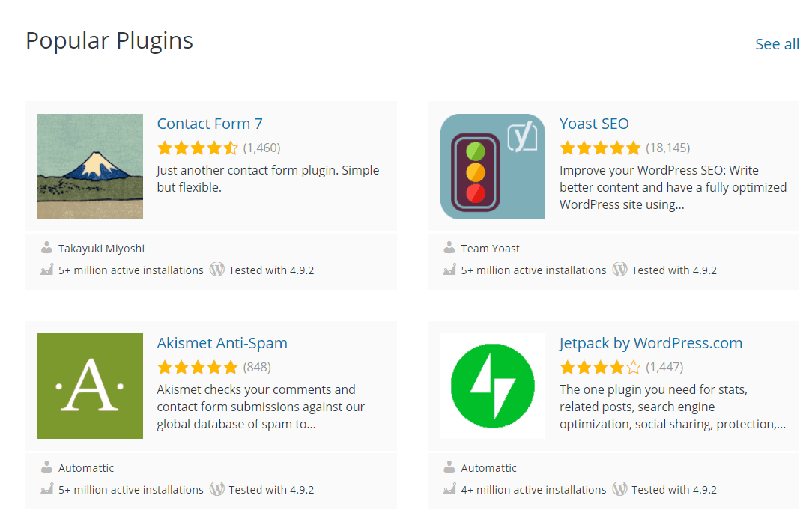Open Jetpack by WordPress.com title link
Image resolution: width=812 pixels, height=528 pixels.
[x=651, y=343]
